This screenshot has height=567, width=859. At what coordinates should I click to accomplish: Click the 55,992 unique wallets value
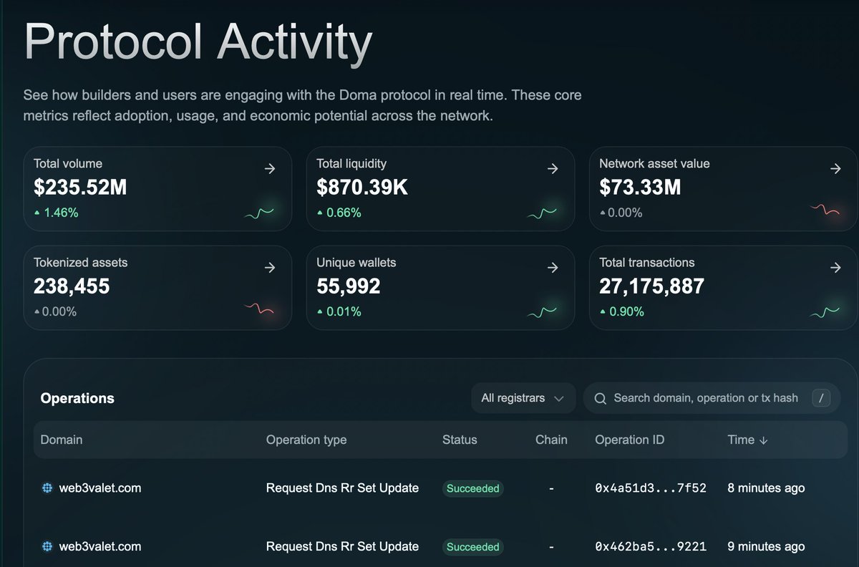[349, 286]
